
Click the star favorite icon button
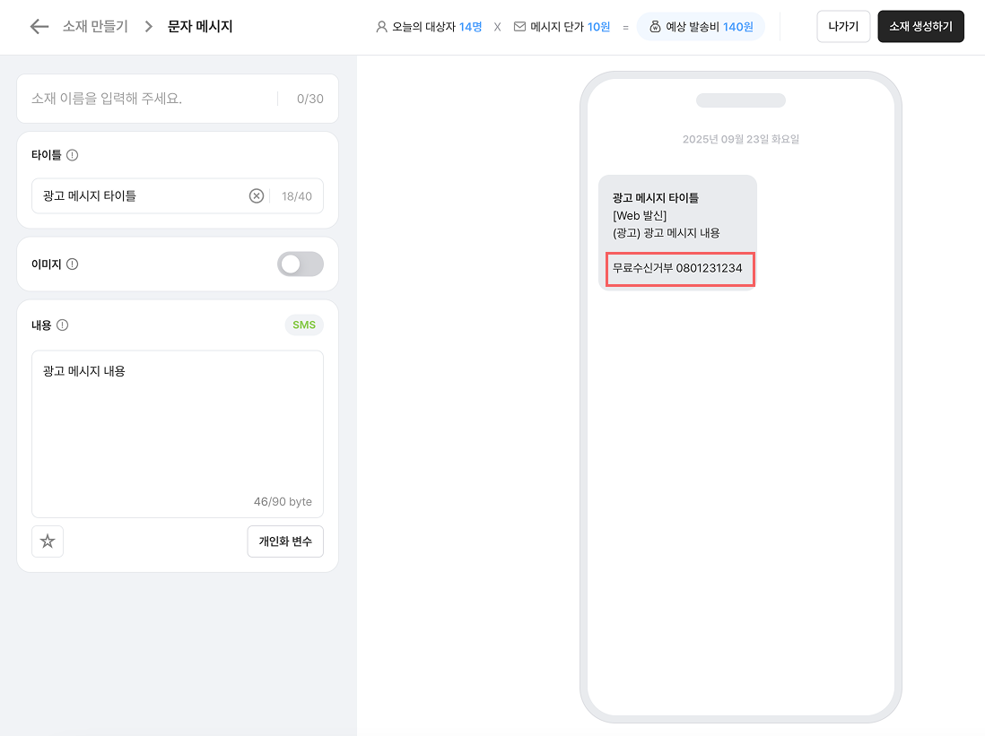tap(48, 541)
